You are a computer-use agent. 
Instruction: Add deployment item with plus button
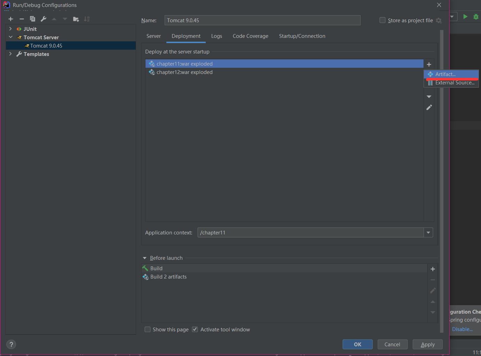click(429, 65)
